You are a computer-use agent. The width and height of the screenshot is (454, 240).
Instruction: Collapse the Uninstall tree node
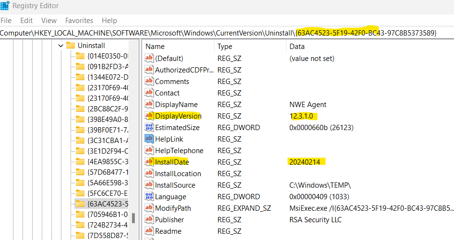(x=60, y=46)
